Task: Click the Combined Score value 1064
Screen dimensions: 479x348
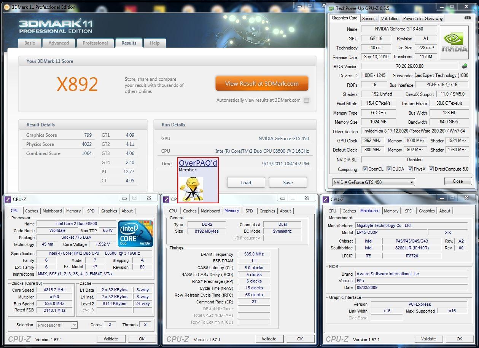Action: (87, 153)
